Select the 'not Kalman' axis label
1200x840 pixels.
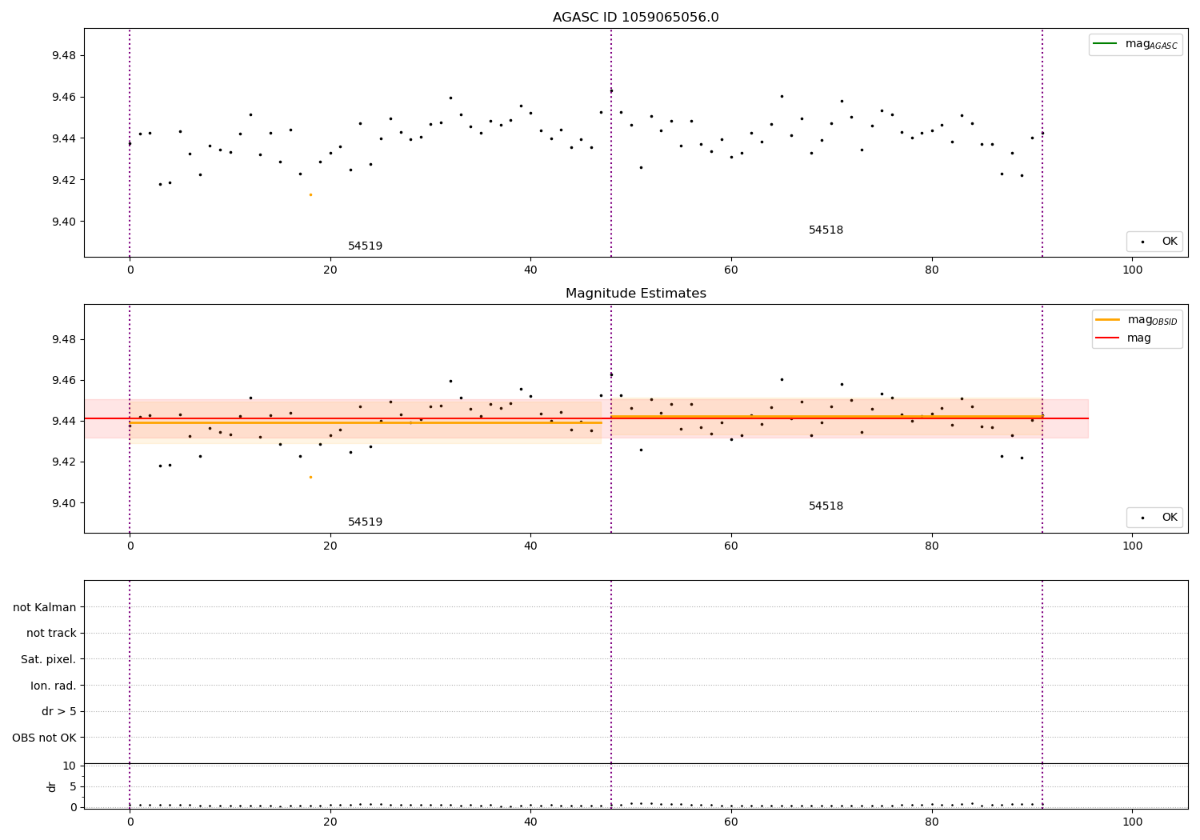pyautogui.click(x=45, y=607)
